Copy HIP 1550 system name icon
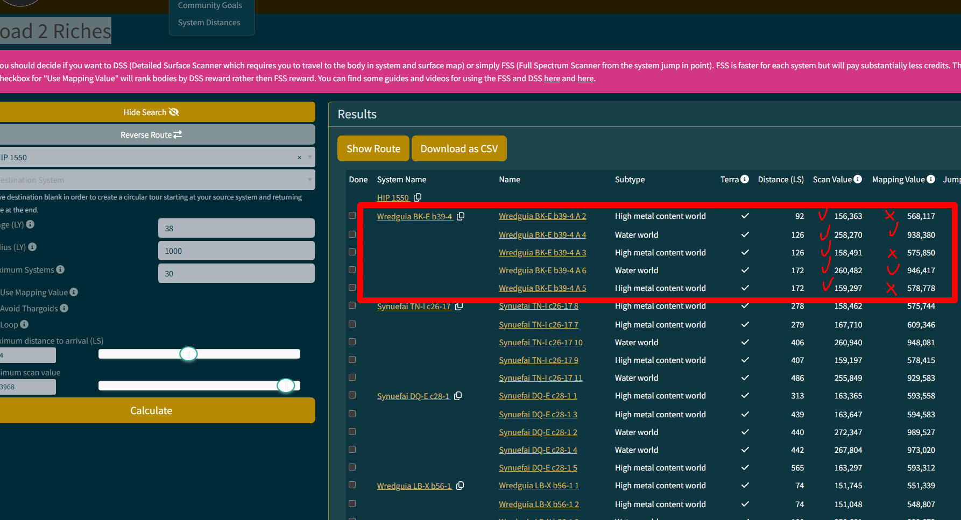The image size is (961, 520). tap(418, 197)
